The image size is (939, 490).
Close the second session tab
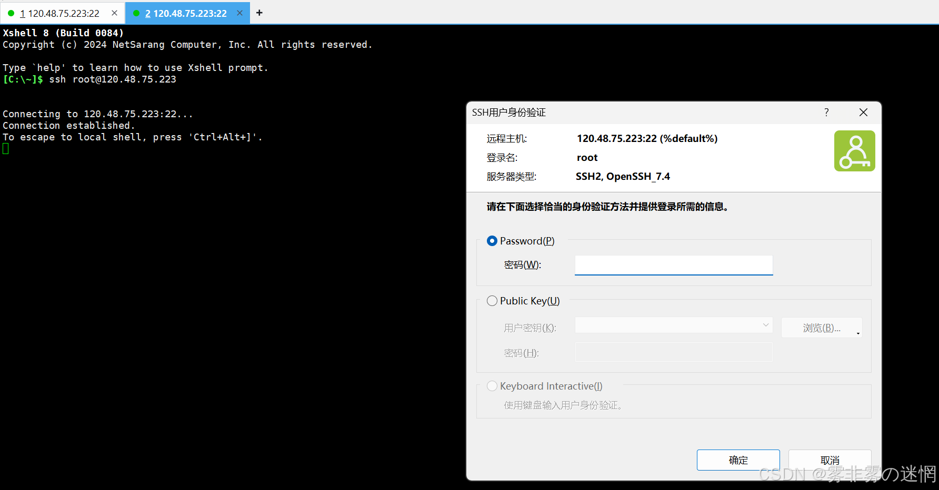[239, 13]
